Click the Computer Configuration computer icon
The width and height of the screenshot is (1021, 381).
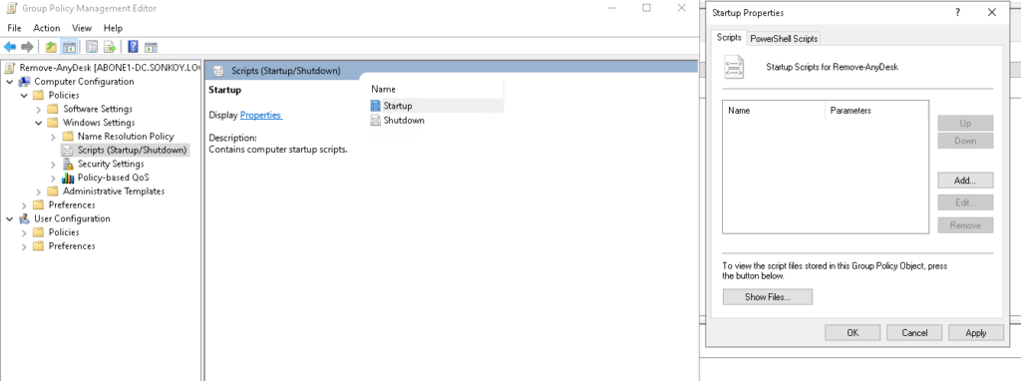[24, 82]
